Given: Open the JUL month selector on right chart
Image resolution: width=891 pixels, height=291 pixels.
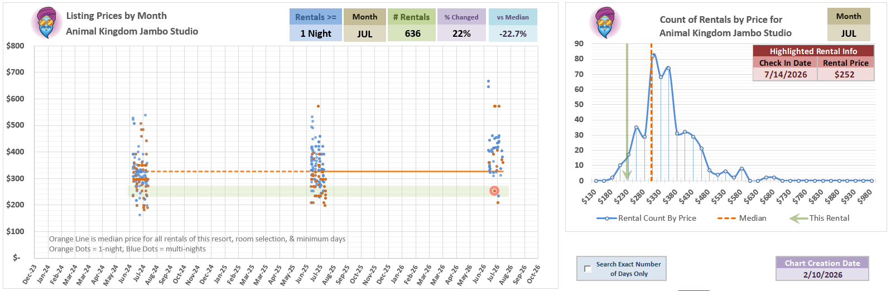Looking at the screenshot, I should [x=848, y=33].
